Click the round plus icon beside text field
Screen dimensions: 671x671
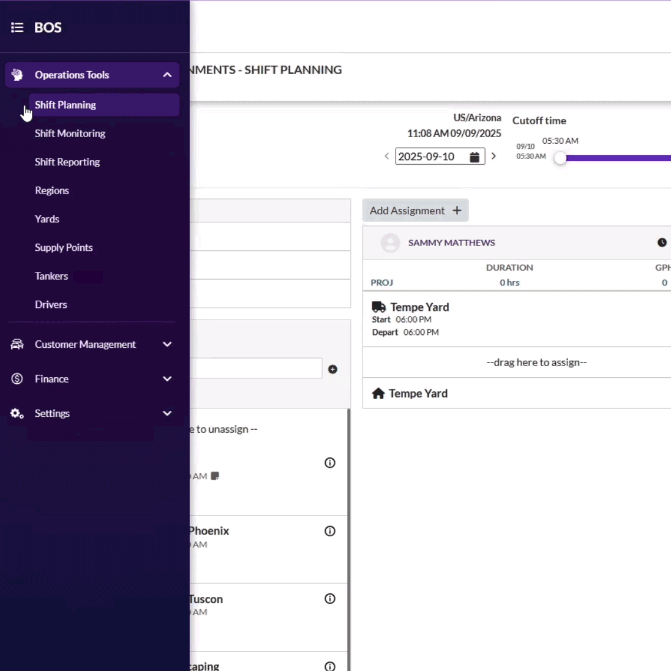pos(332,369)
